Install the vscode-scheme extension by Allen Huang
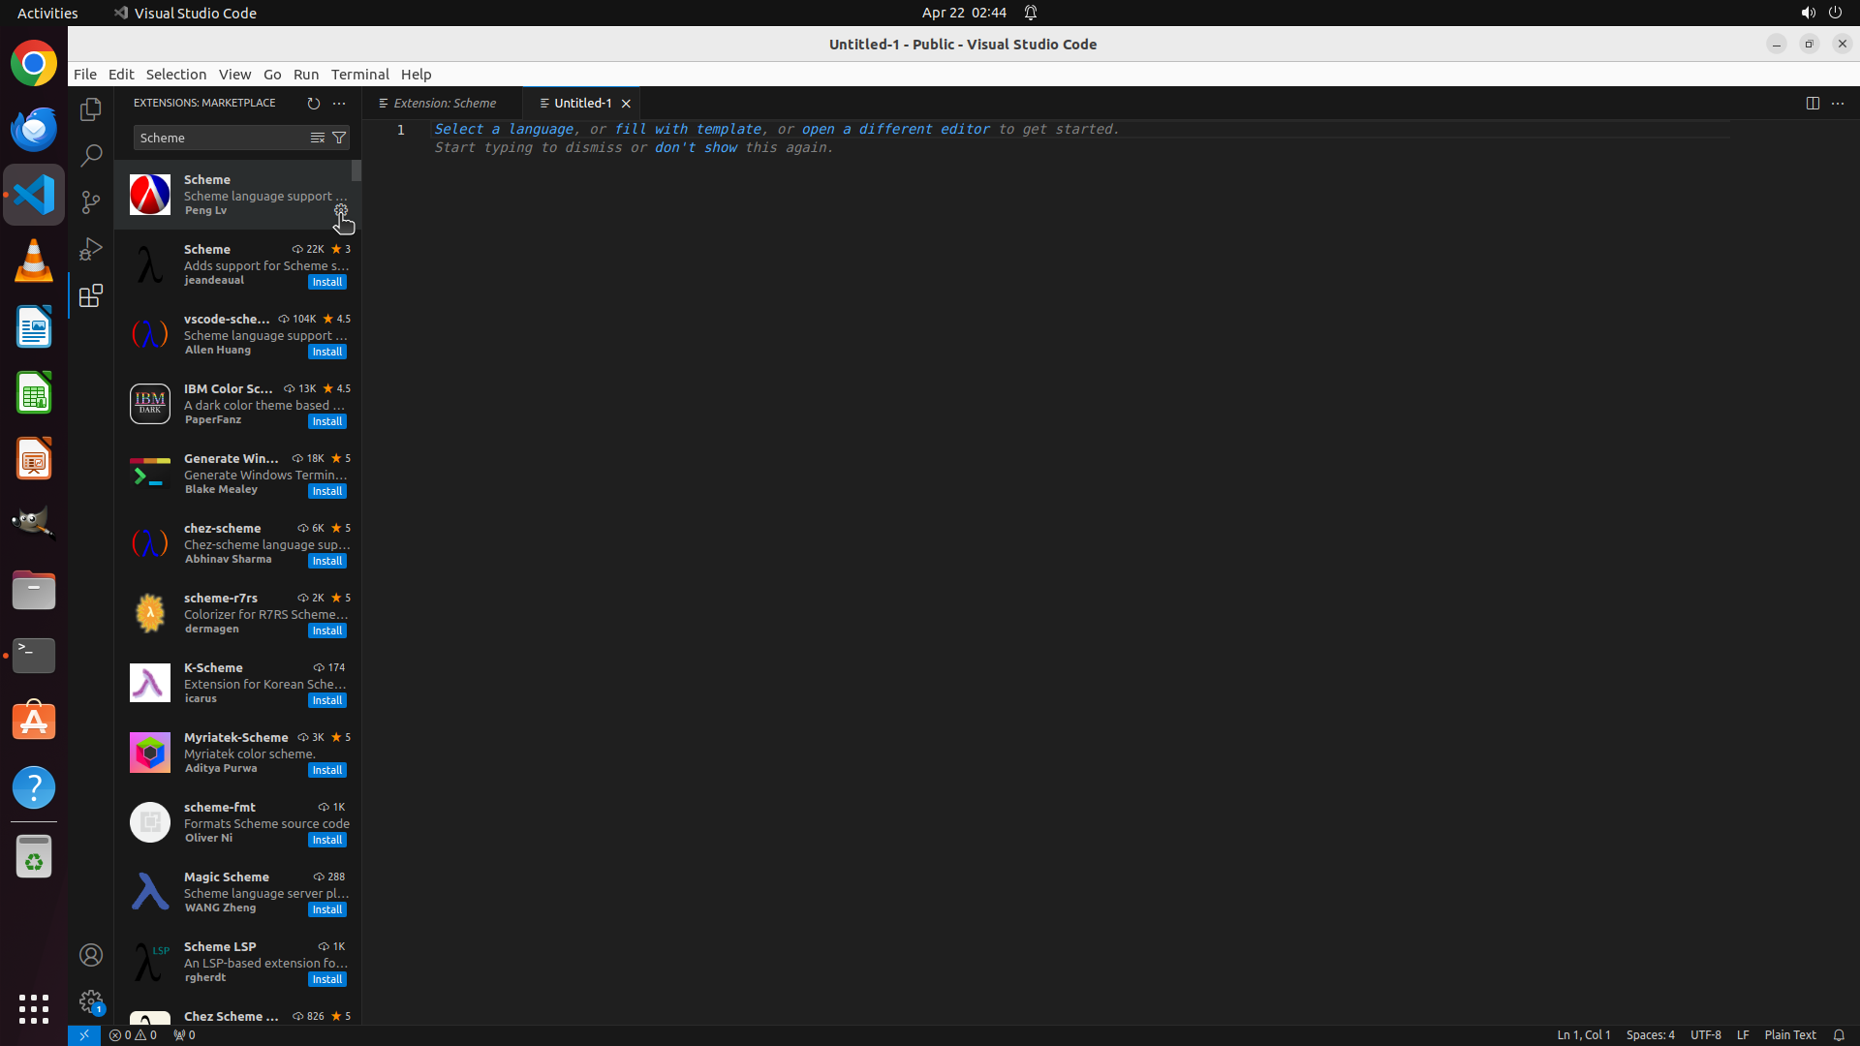1860x1046 pixels. pos(326,352)
